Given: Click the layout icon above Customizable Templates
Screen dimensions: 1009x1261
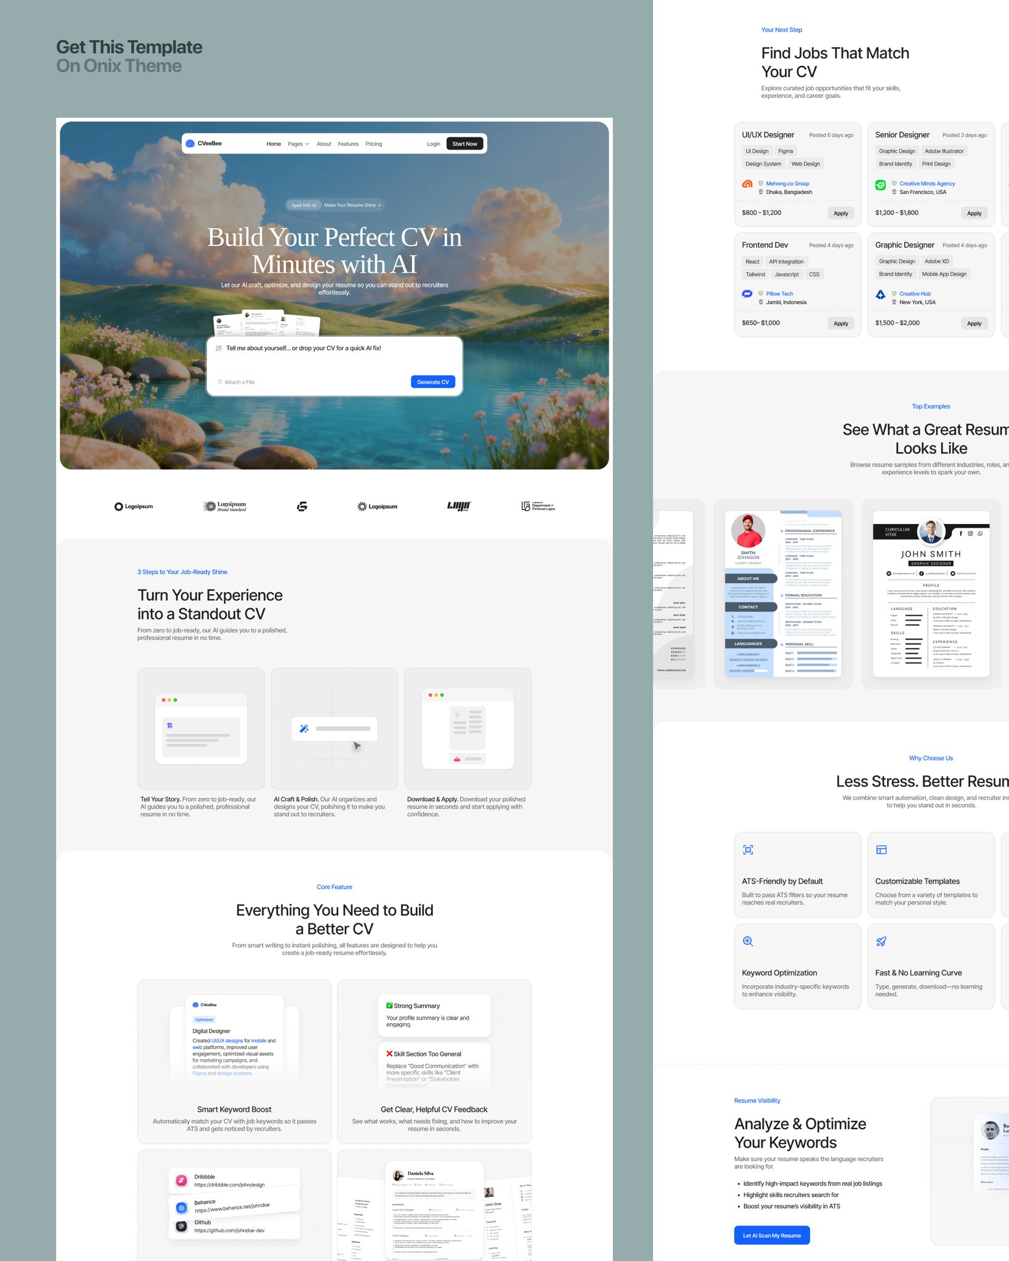Looking at the screenshot, I should click(881, 850).
